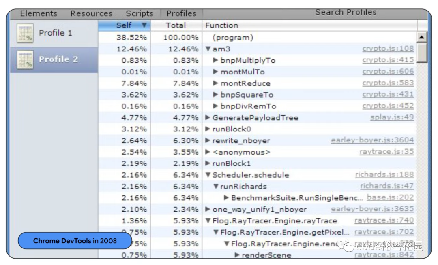438x265 pixels.
Task: Open the Elements tab
Action: tap(39, 13)
